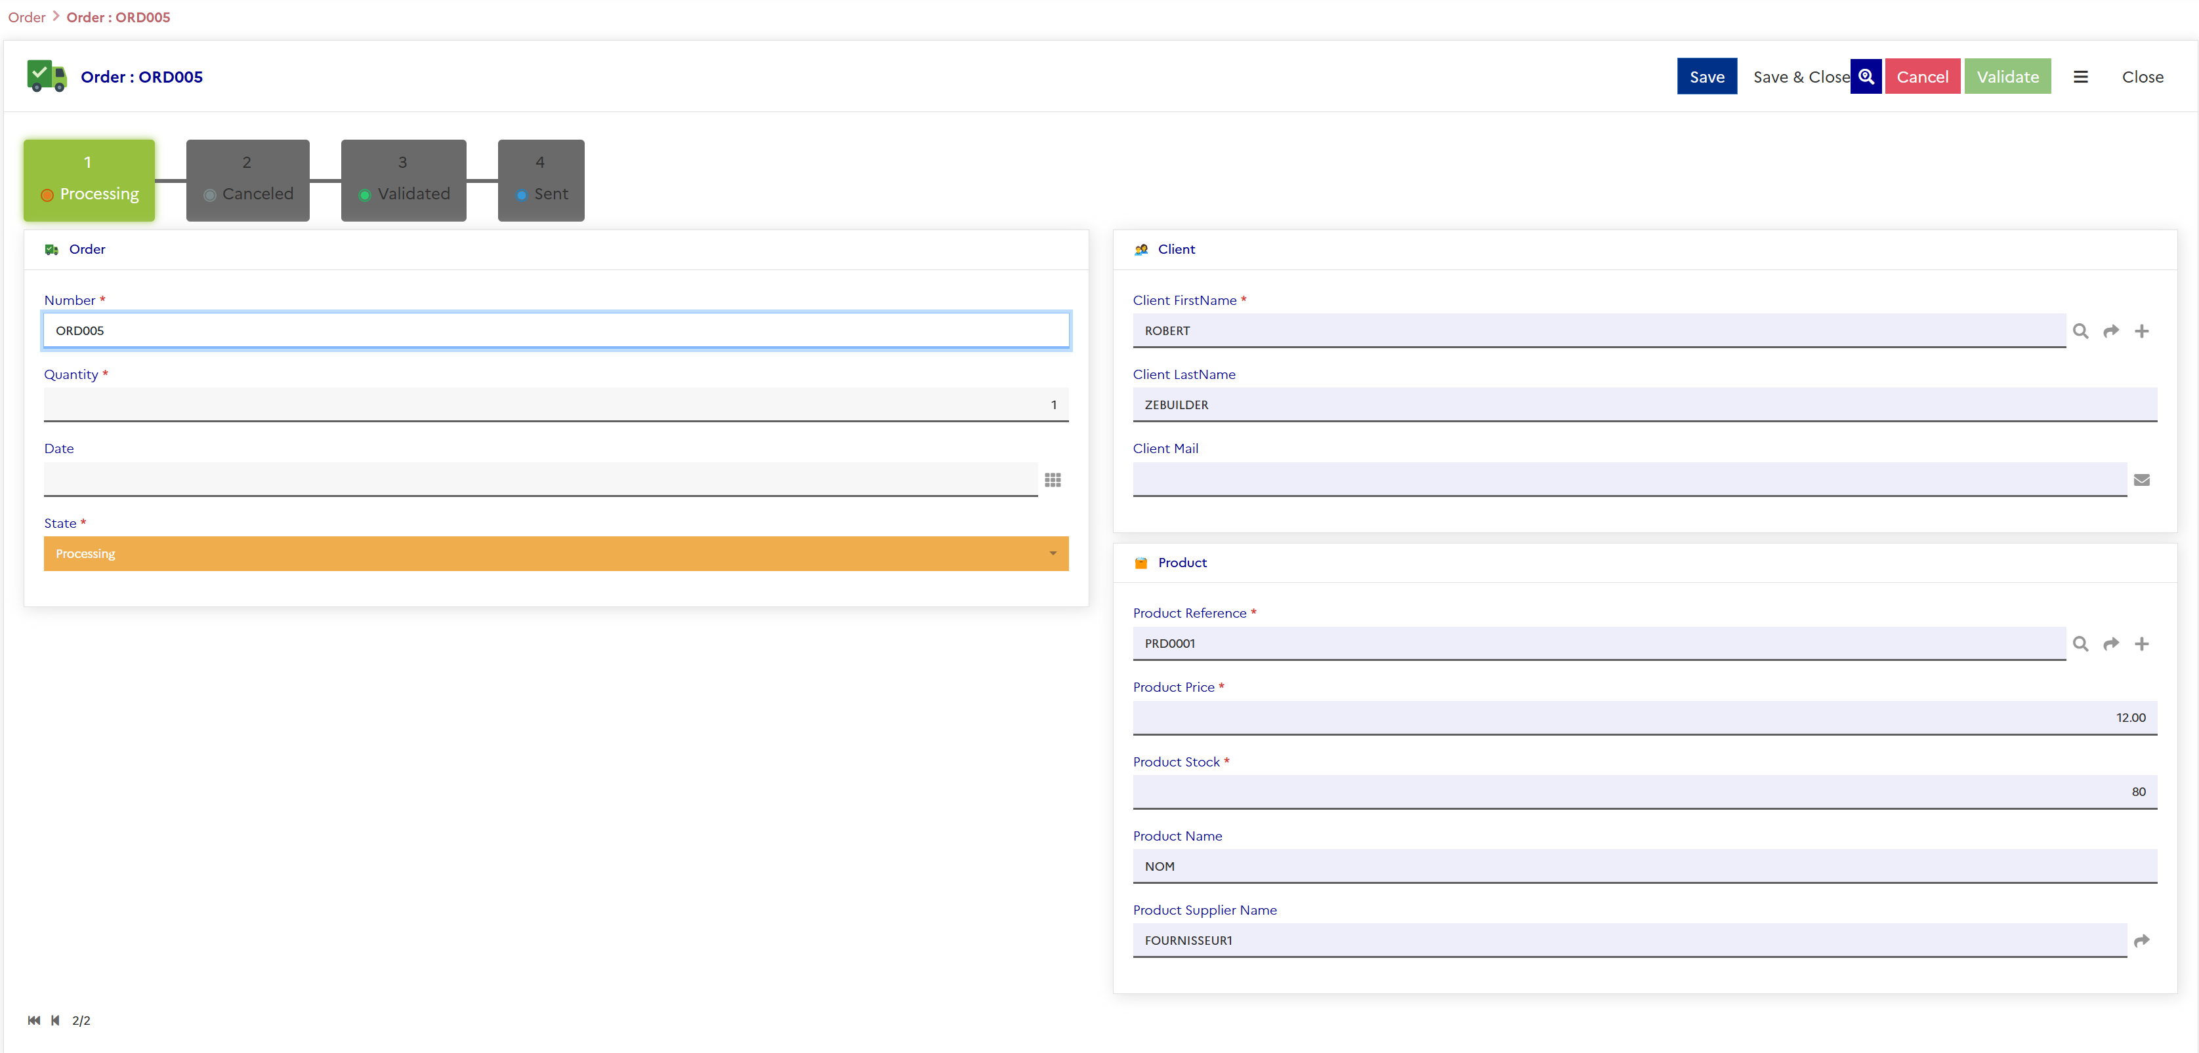Add new client with plus icon
2199x1053 pixels.
[2142, 331]
